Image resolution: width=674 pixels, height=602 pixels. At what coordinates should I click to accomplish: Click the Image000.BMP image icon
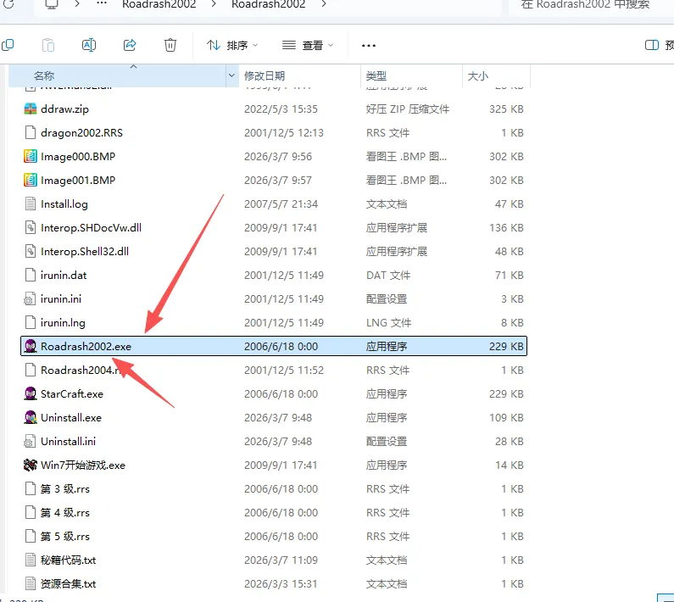[30, 156]
